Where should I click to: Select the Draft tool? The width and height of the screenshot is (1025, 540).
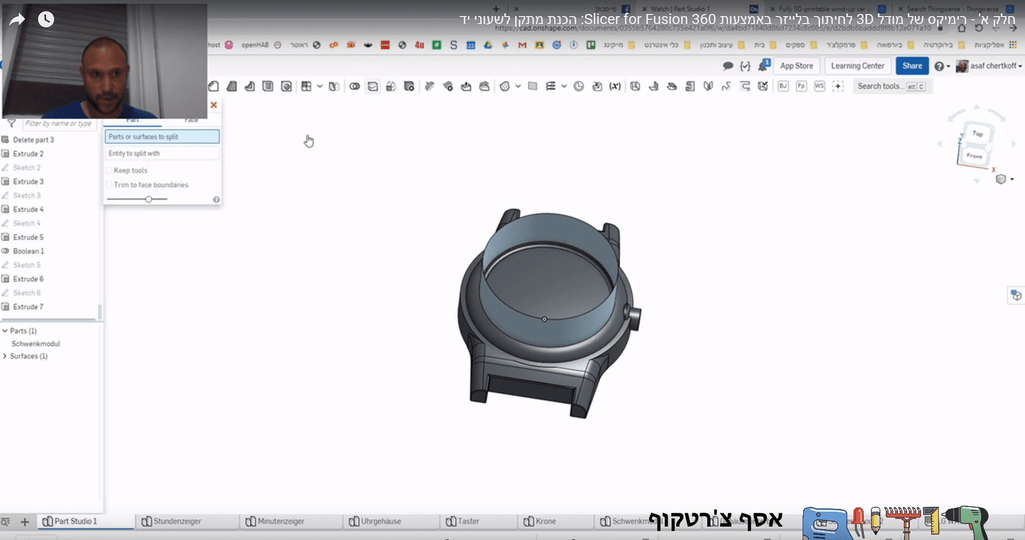232,86
